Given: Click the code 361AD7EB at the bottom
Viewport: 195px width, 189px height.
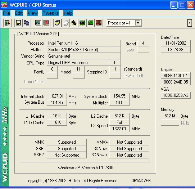Looking at the screenshot, I should [x=141, y=180].
